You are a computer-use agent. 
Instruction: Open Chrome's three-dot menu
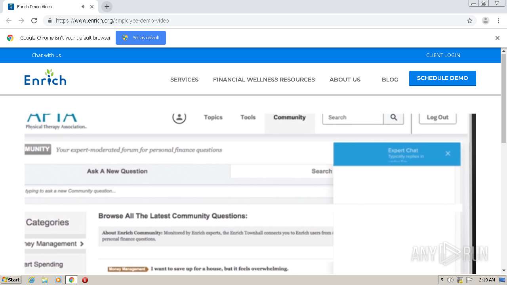(x=498, y=21)
